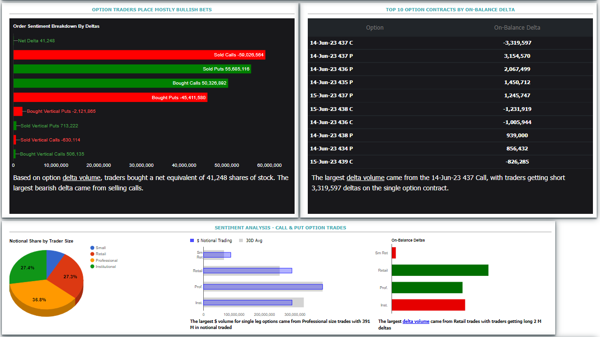The width and height of the screenshot is (600, 337).
Task: Click 'Order Sentiment Breakdown By Deltas' chart title
Action: [x=56, y=26]
